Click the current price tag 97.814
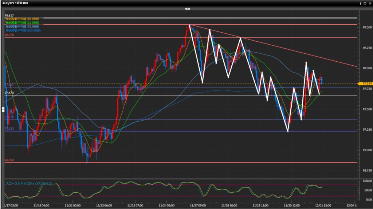 tap(365, 83)
